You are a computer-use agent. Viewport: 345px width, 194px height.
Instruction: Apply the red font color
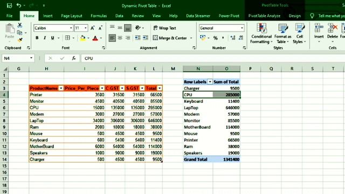click(95, 38)
